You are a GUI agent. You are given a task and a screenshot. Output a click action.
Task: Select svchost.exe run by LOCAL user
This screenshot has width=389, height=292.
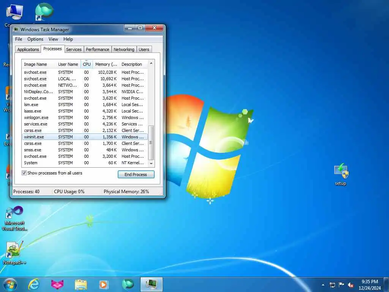tap(85, 79)
